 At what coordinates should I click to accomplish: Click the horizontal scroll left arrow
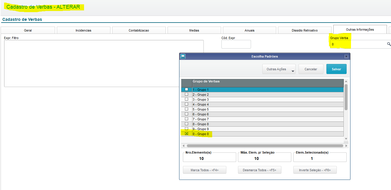pyautogui.click(x=183, y=146)
